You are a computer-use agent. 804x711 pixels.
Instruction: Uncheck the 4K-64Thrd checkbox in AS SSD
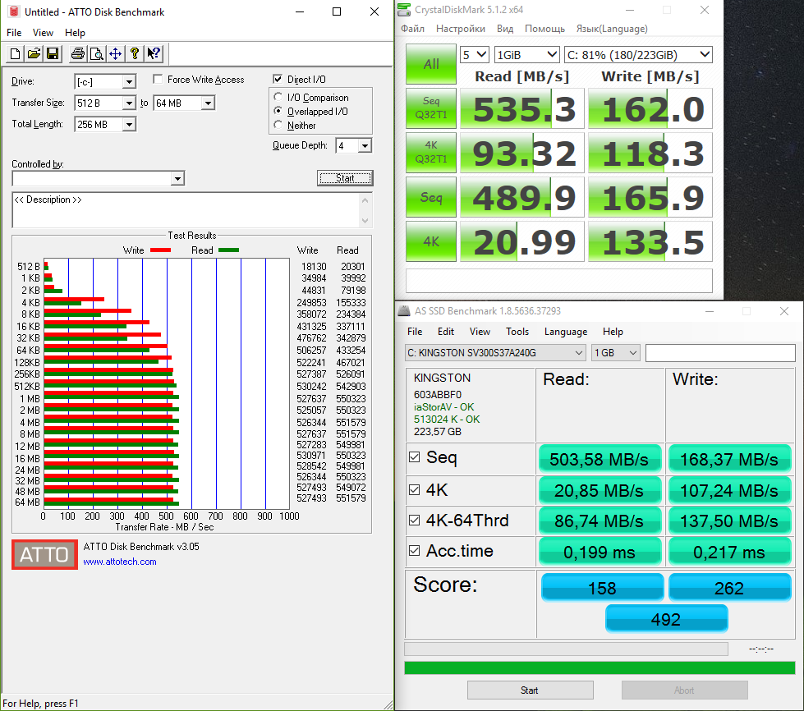(x=414, y=520)
